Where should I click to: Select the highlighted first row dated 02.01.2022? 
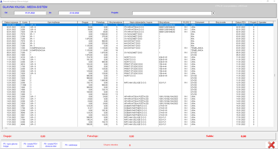click(109, 25)
